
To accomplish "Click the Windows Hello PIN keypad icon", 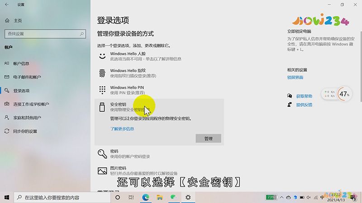I will point(102,90).
